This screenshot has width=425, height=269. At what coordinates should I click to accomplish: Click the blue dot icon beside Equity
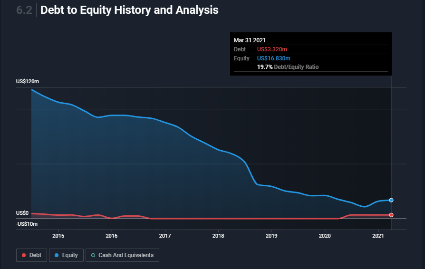[57, 255]
